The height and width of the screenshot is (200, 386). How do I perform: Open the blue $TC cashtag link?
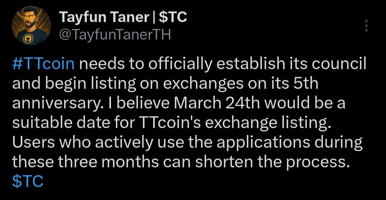pyautogui.click(x=28, y=181)
